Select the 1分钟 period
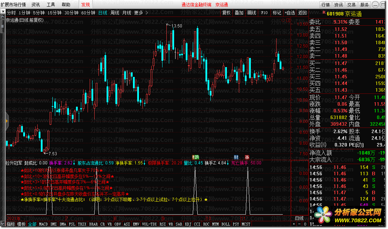 [24, 13]
